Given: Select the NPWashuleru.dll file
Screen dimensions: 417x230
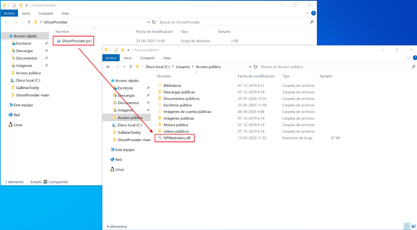Looking at the screenshot, I should pyautogui.click(x=177, y=138).
